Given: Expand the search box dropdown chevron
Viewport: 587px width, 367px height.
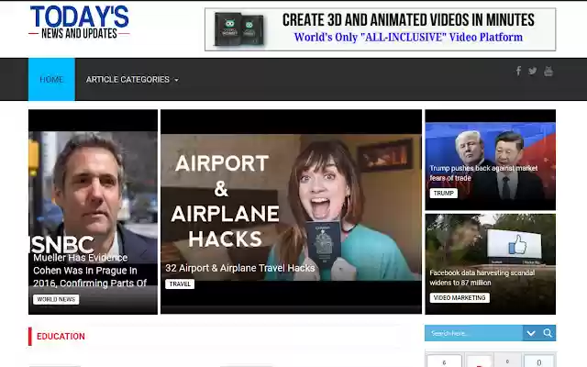Looking at the screenshot, I should tap(531, 333).
